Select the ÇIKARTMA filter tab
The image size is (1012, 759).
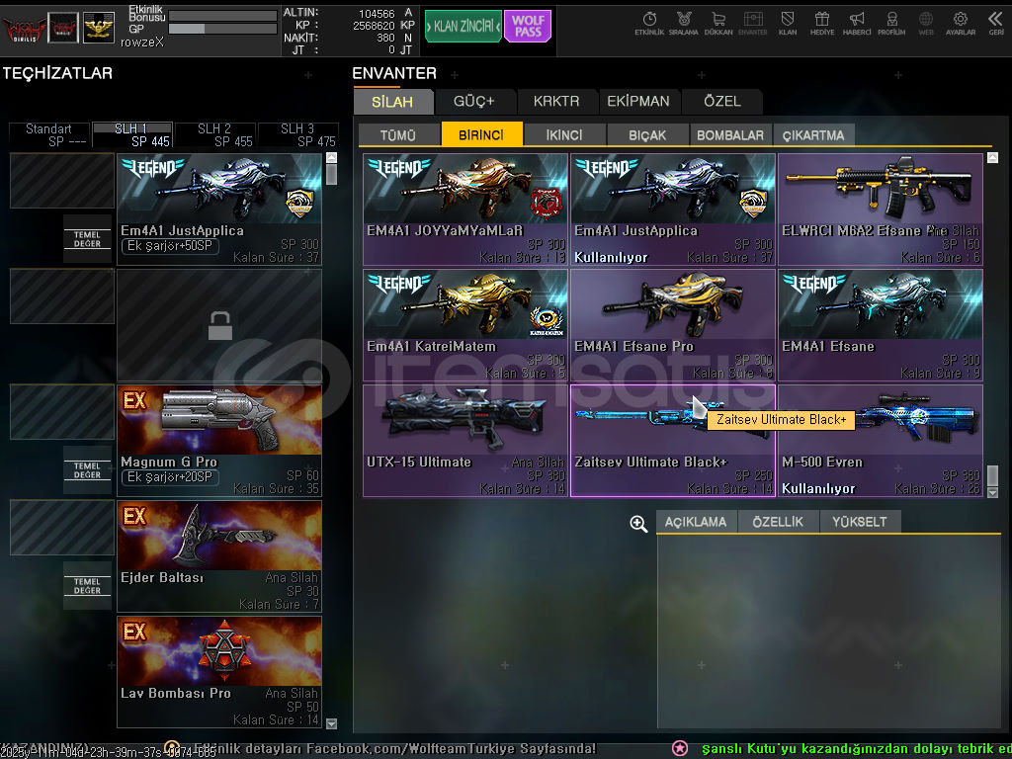click(813, 134)
